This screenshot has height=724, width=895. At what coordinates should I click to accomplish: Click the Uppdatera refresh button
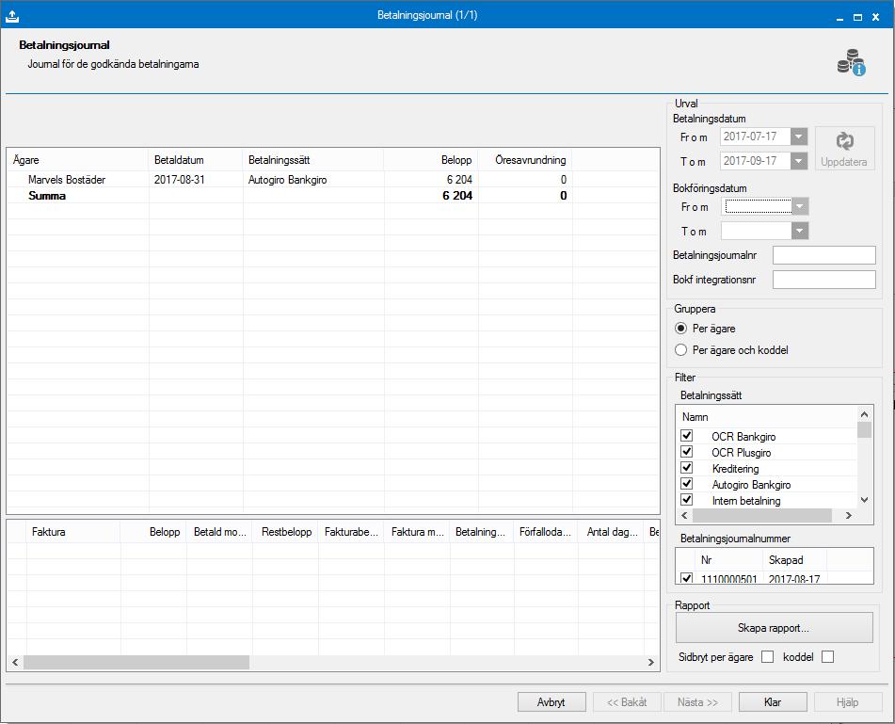(x=844, y=148)
